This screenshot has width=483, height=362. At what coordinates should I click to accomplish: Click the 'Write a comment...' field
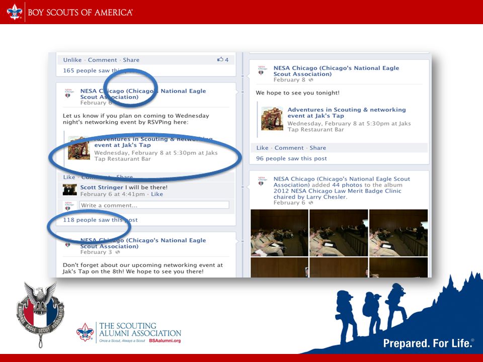154,205
